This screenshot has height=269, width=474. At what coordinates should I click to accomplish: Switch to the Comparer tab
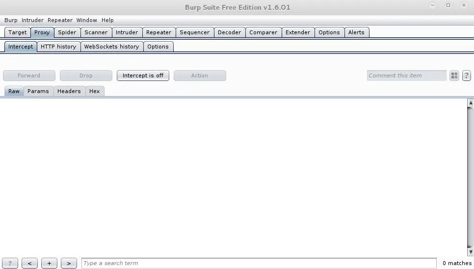coord(263,32)
